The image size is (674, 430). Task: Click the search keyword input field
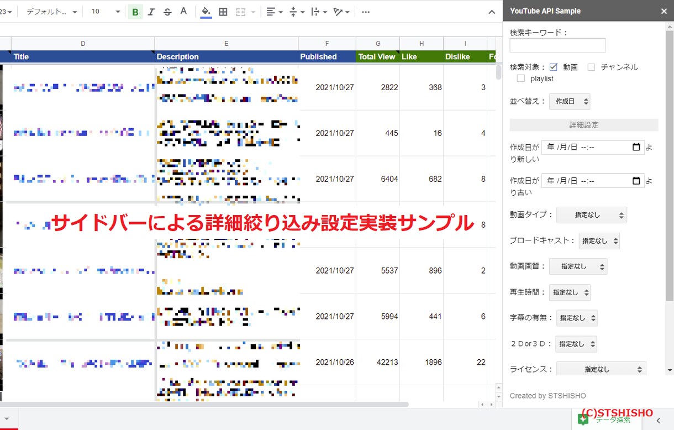click(x=557, y=45)
